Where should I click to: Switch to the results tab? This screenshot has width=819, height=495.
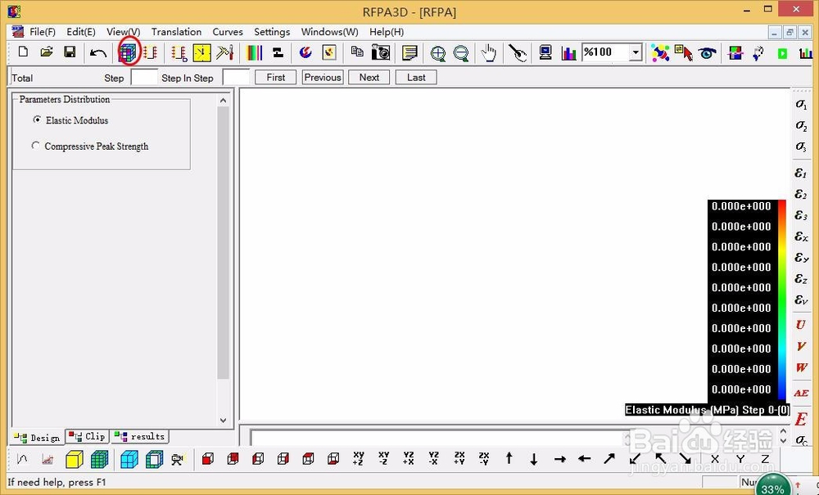point(141,436)
